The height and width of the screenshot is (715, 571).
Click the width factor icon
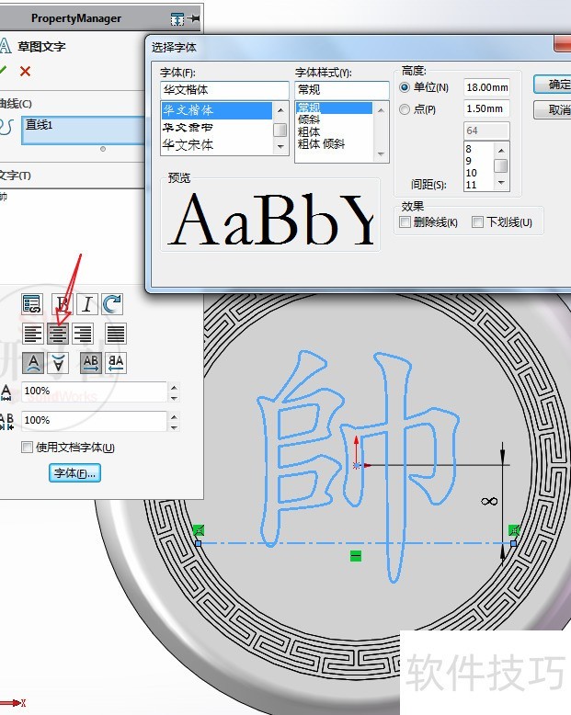tap(6, 392)
